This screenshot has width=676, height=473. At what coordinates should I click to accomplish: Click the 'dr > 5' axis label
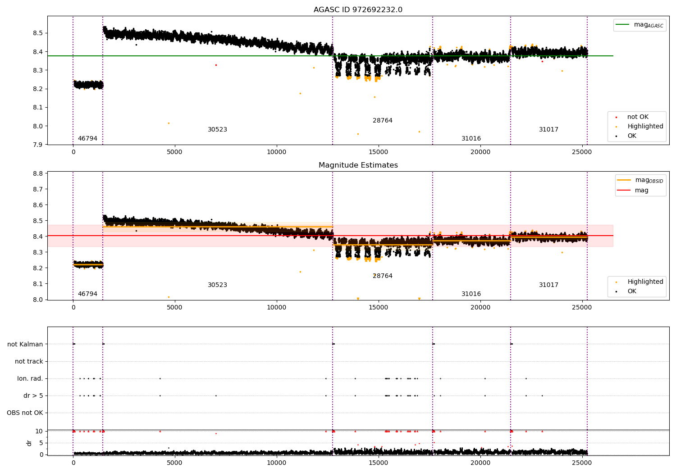pos(33,396)
